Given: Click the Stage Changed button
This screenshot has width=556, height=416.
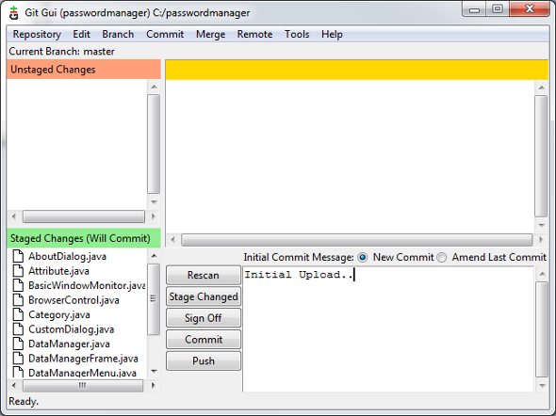Looking at the screenshot, I should 204,296.
